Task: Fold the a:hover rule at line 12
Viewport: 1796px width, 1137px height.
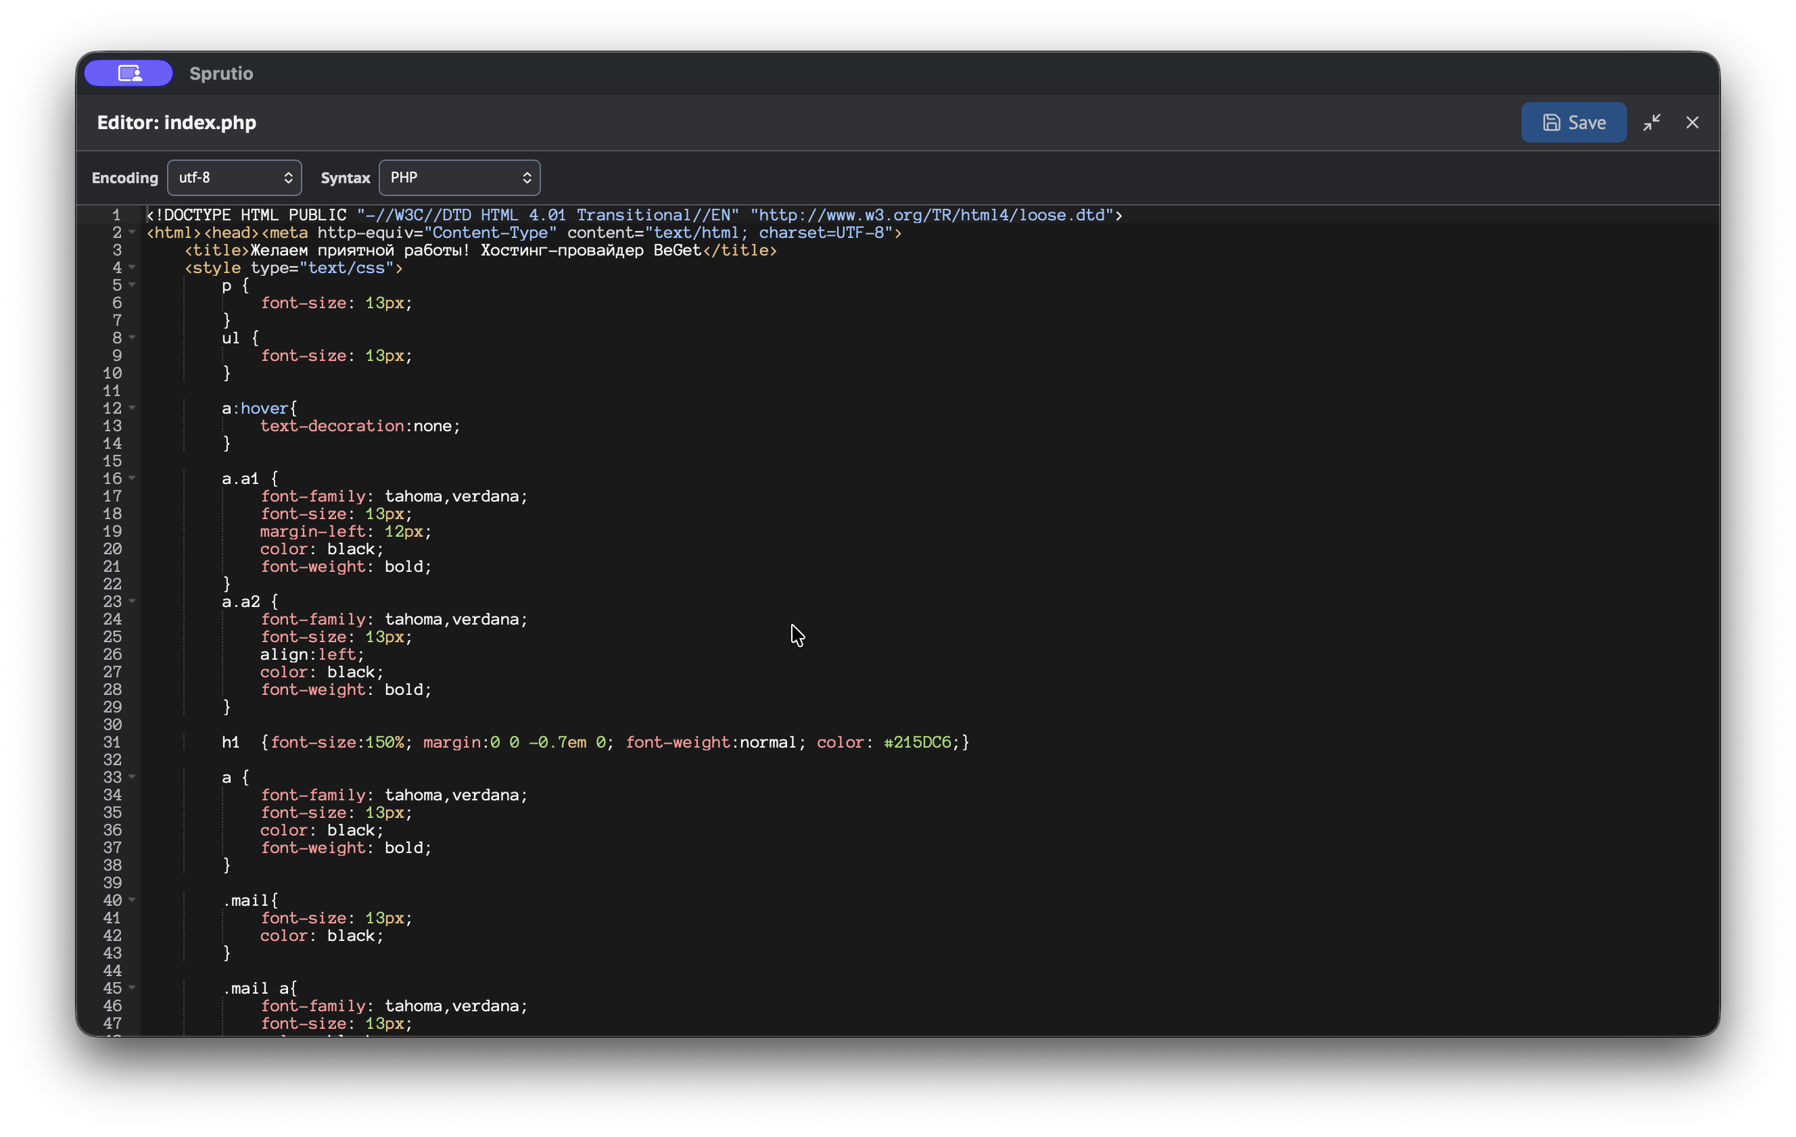Action: click(132, 408)
